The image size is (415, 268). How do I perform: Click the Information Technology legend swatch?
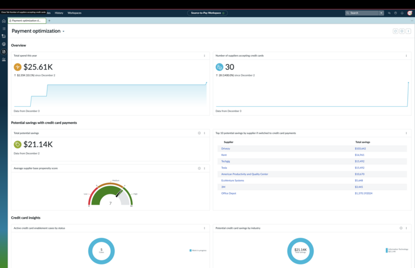(x=387, y=250)
